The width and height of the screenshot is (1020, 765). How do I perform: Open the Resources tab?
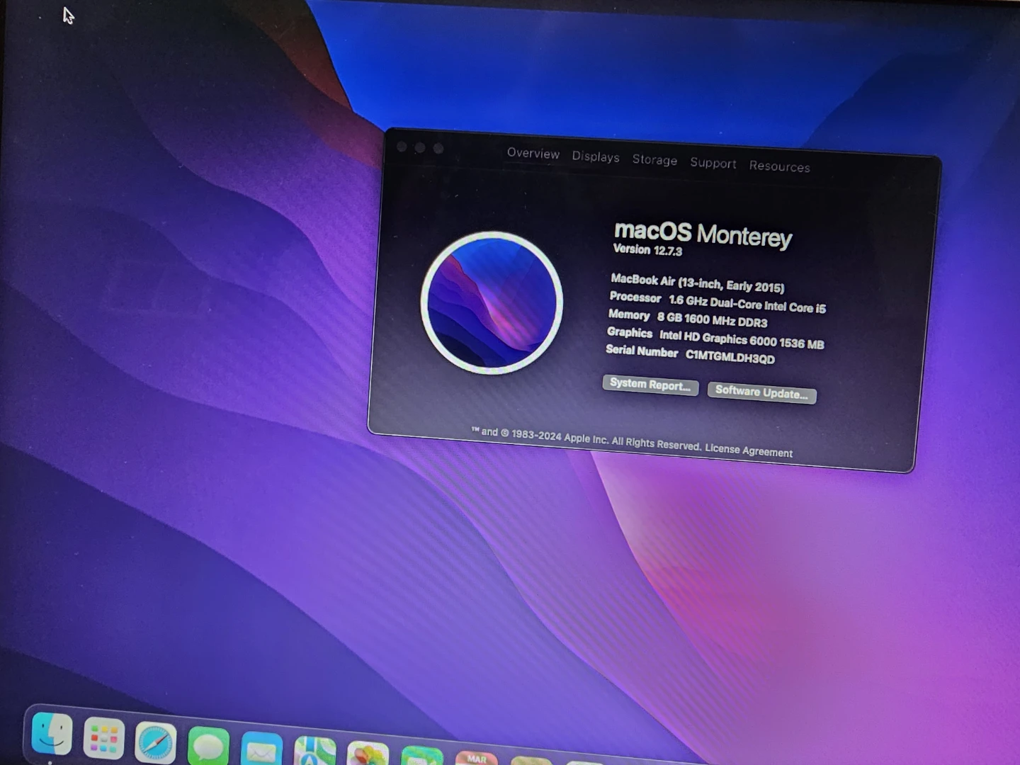(779, 166)
